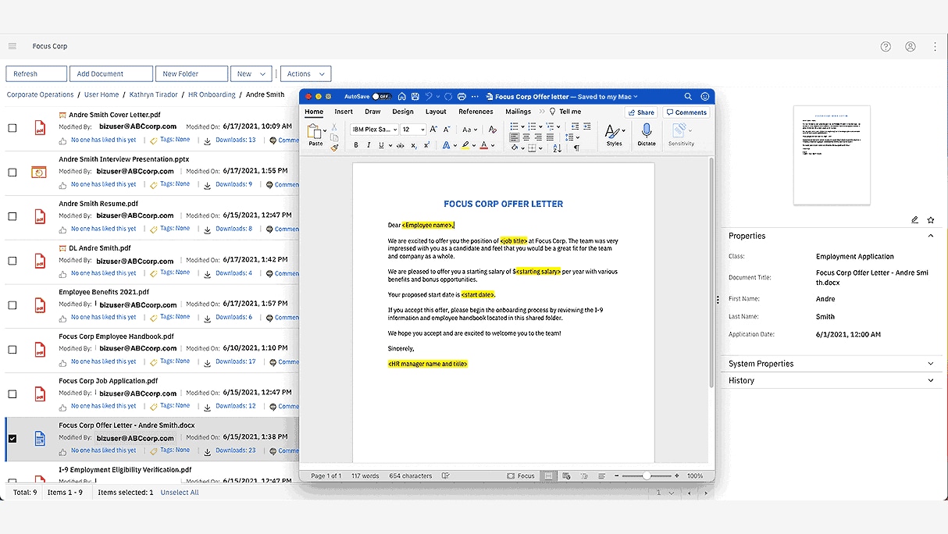Click the Paste clipboard icon
Image resolution: width=948 pixels, height=534 pixels.
[315, 131]
